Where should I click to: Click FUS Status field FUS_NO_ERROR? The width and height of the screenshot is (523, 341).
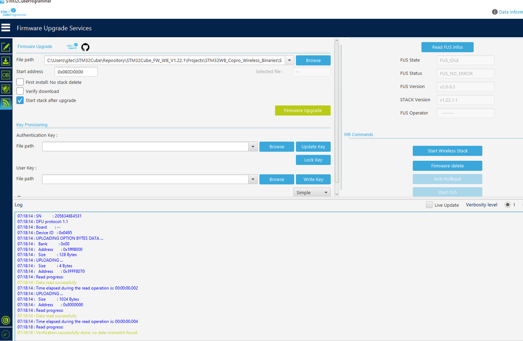(x=465, y=73)
